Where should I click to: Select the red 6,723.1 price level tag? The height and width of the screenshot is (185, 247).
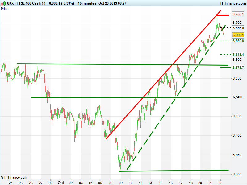coord(238,14)
